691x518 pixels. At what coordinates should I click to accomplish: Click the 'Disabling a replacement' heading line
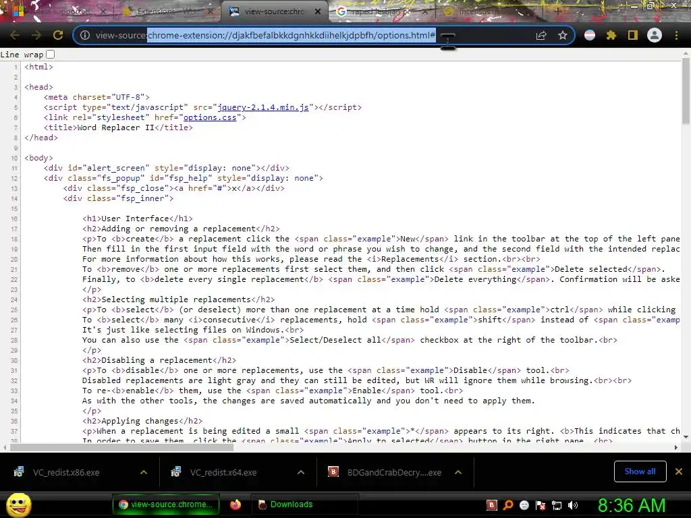click(159, 360)
